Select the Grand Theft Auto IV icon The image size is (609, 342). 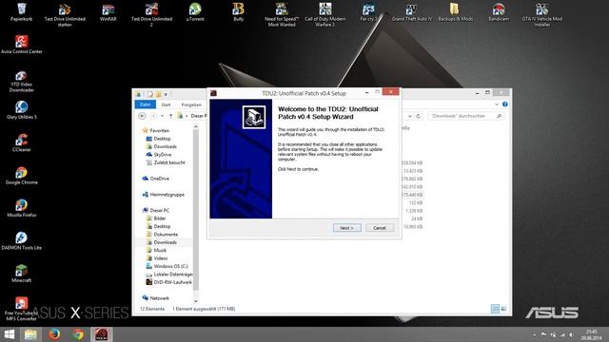pyautogui.click(x=412, y=12)
